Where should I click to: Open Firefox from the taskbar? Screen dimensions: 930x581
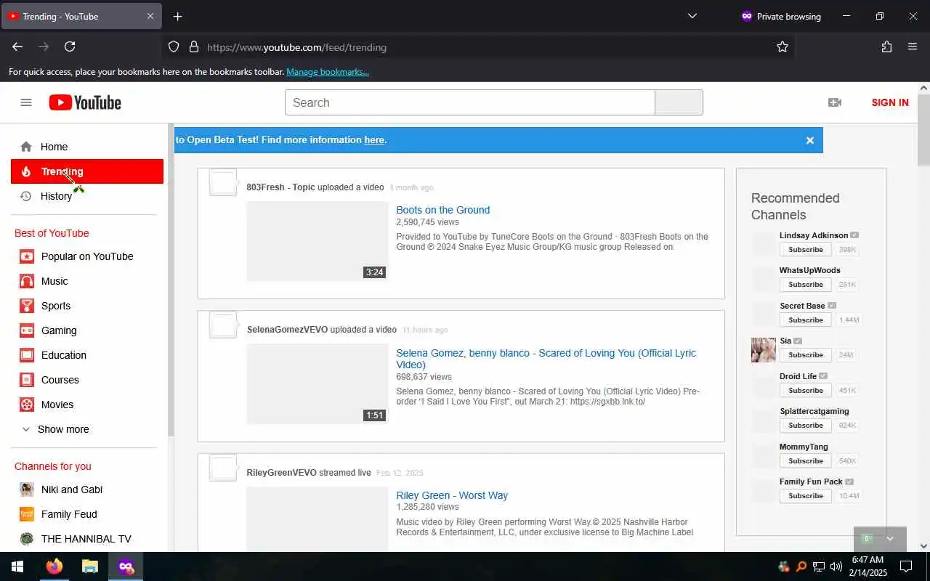click(54, 566)
